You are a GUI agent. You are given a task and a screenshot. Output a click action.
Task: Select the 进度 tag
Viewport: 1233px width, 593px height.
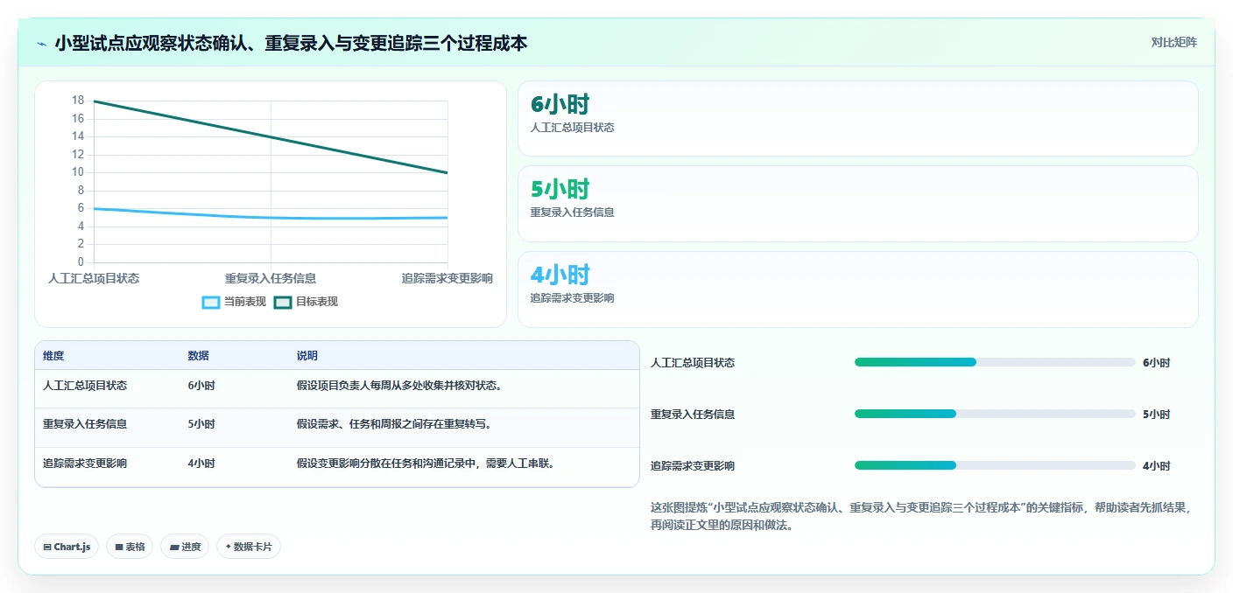[x=185, y=547]
